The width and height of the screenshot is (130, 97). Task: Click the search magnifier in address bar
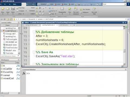pyautogui.click(x=128, y=19)
